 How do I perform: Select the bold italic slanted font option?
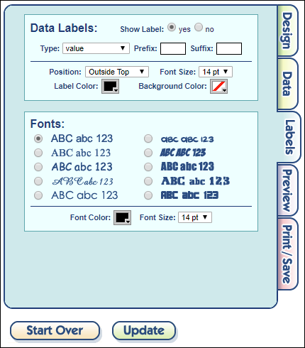click(x=148, y=153)
